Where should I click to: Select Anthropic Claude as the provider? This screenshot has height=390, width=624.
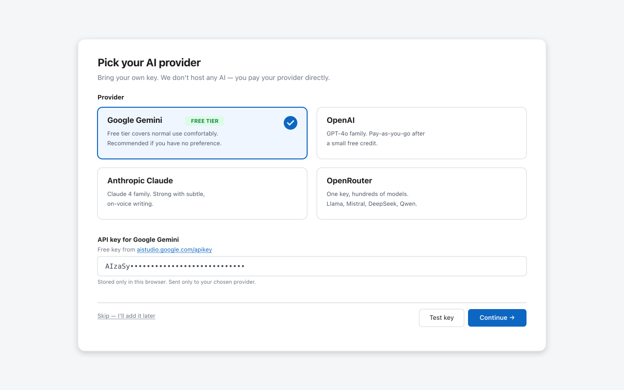tap(202, 193)
